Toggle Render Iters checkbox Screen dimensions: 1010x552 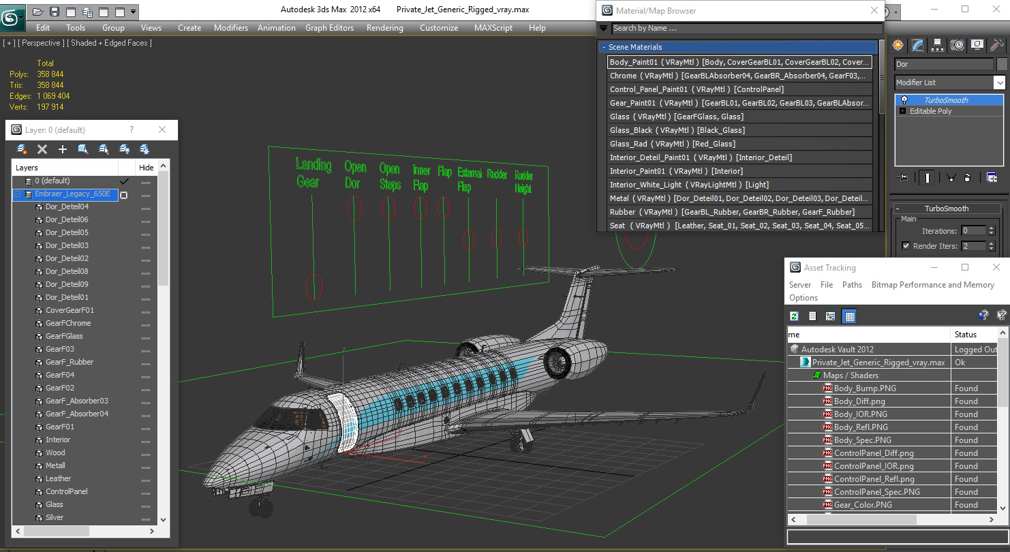906,245
